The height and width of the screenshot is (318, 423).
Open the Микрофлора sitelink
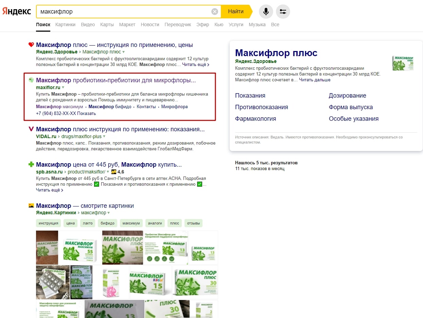click(x=174, y=107)
